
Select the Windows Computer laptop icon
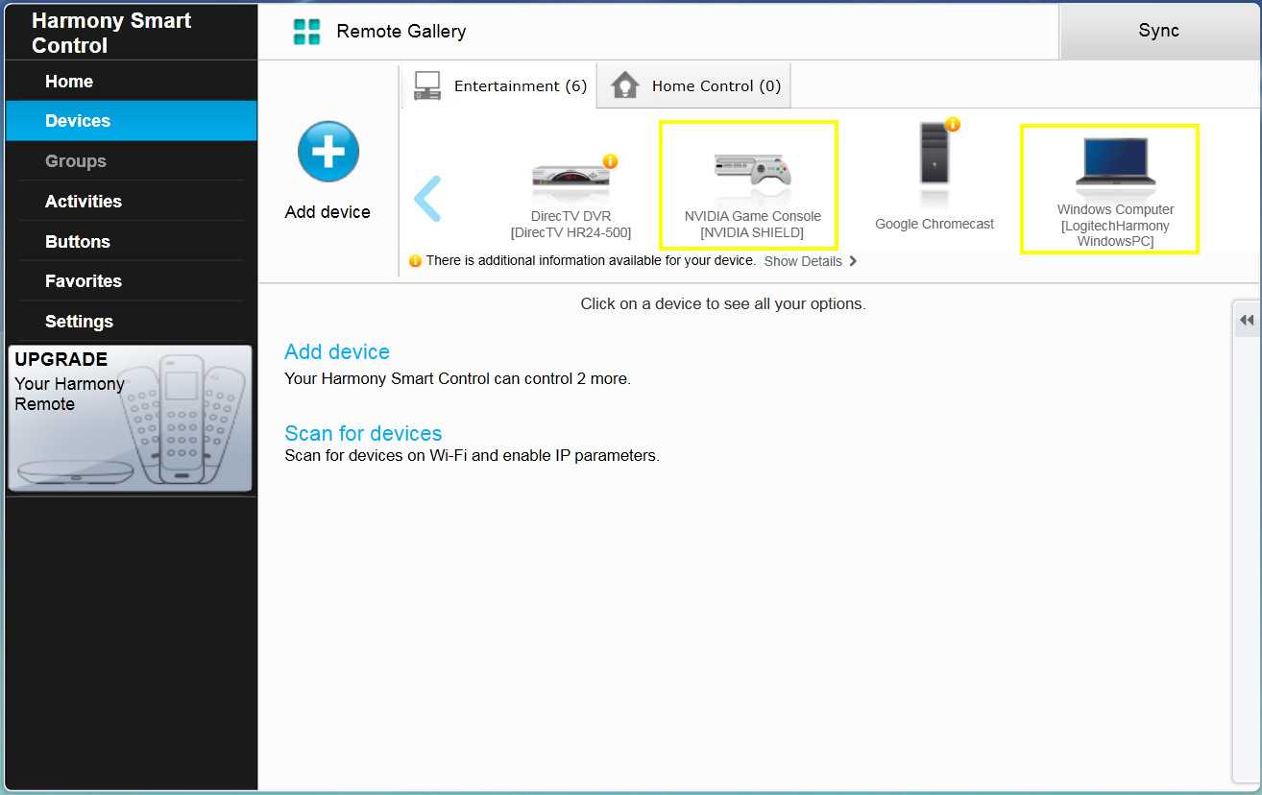1114,163
